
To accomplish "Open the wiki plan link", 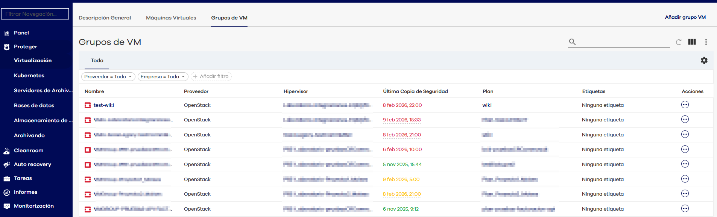I will click(487, 105).
